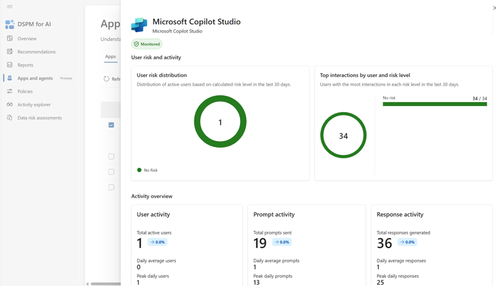Screen dimensions: 496x286
Task: Click the Total active users 0.0% trend badge
Action: coord(157,242)
